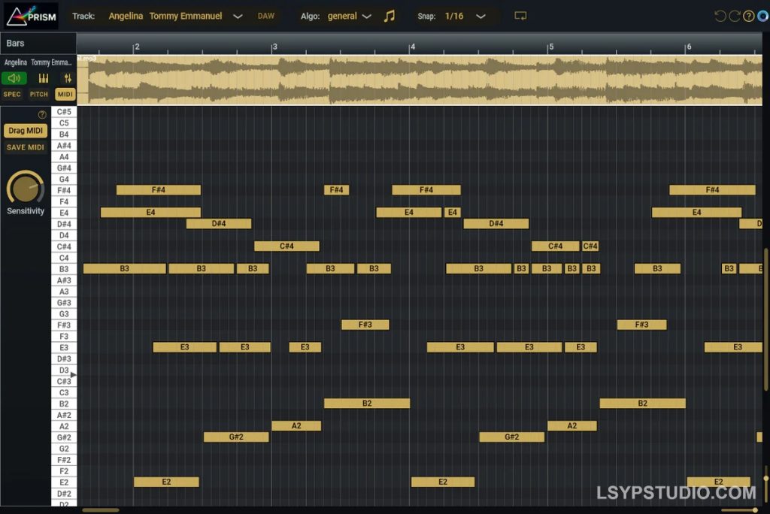770x514 pixels.
Task: Expand the Algo general dropdown
Action: 368,15
